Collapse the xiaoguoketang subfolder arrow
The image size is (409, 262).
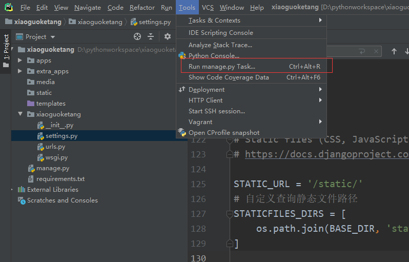click(x=20, y=114)
